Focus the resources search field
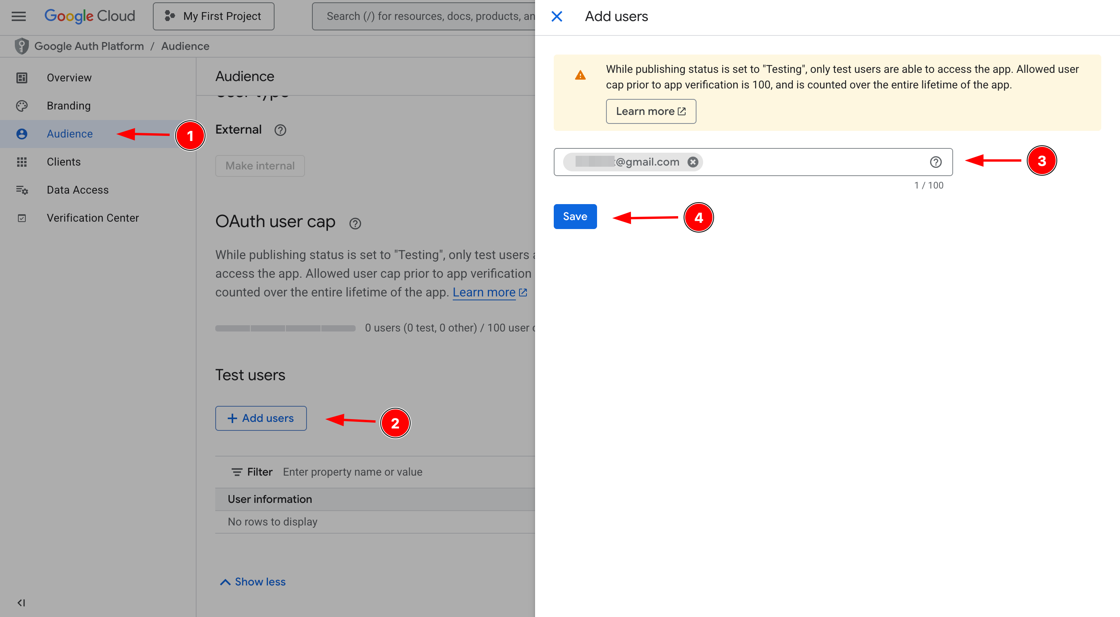 pyautogui.click(x=424, y=16)
